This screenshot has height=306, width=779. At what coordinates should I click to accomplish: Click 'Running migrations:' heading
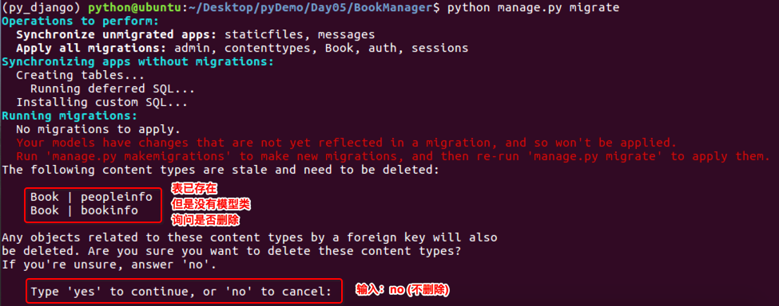(70, 116)
